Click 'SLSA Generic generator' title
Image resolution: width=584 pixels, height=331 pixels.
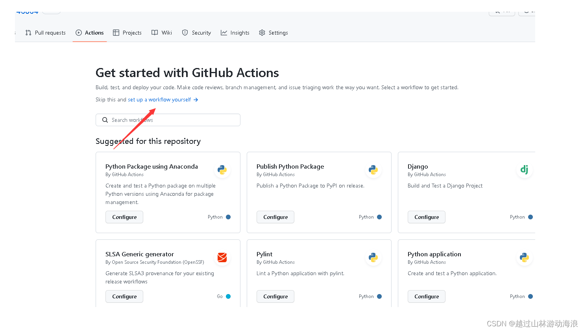click(140, 254)
